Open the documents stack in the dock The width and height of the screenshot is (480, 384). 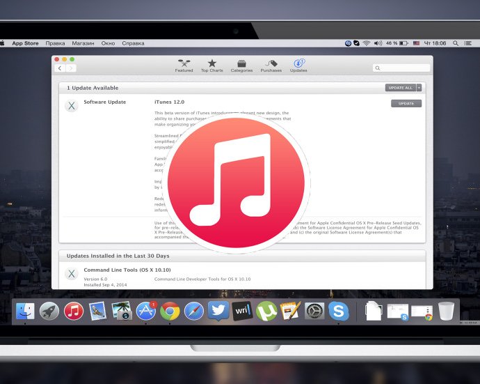tap(374, 311)
